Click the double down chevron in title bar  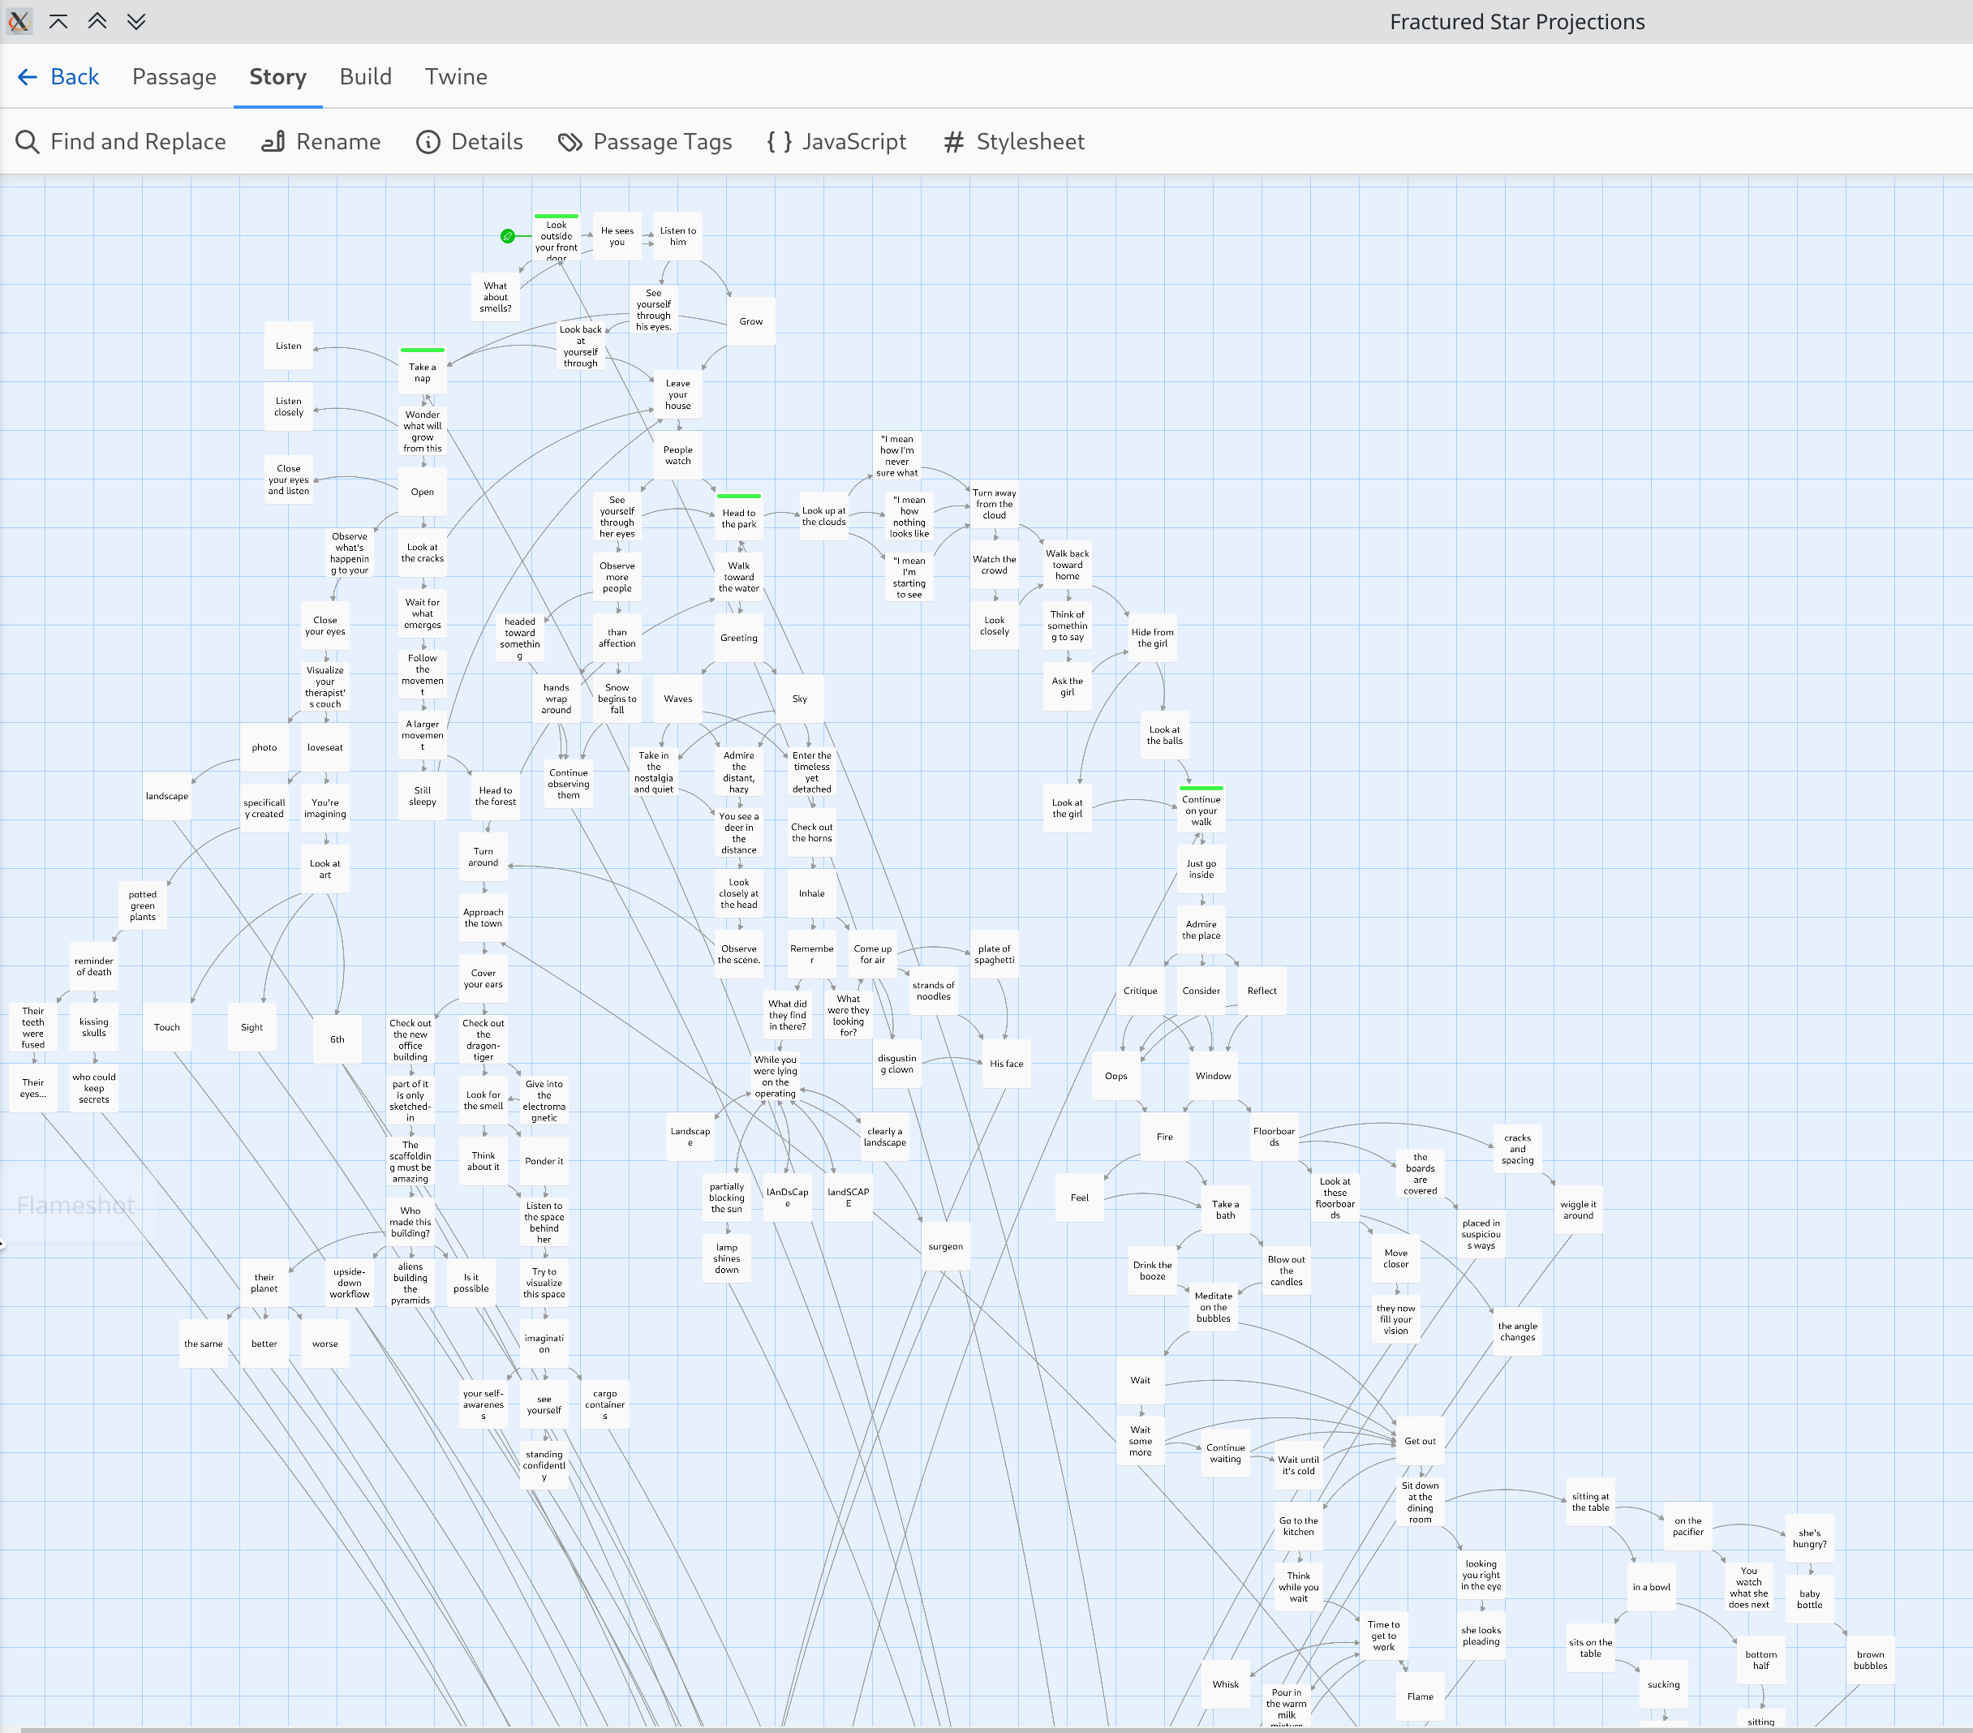click(x=136, y=21)
